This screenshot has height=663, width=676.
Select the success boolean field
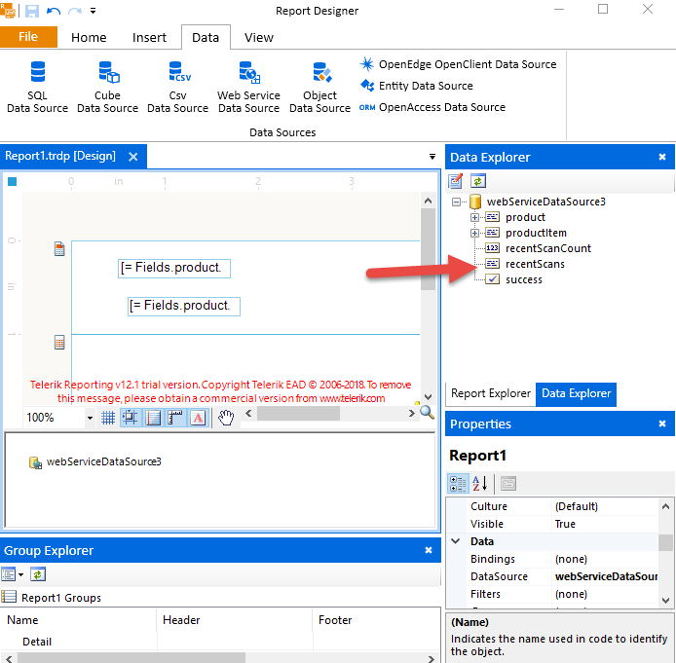524,280
